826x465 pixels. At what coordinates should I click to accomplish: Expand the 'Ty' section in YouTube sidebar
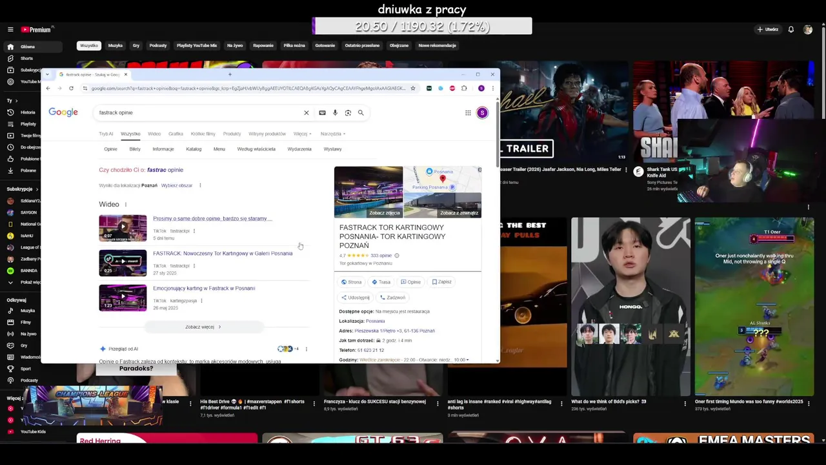12,101
